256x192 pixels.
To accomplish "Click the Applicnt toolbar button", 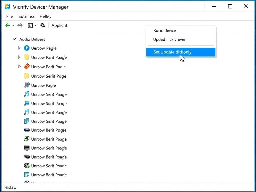I will click(x=59, y=25).
